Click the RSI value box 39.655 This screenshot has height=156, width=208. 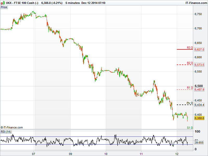199,143
